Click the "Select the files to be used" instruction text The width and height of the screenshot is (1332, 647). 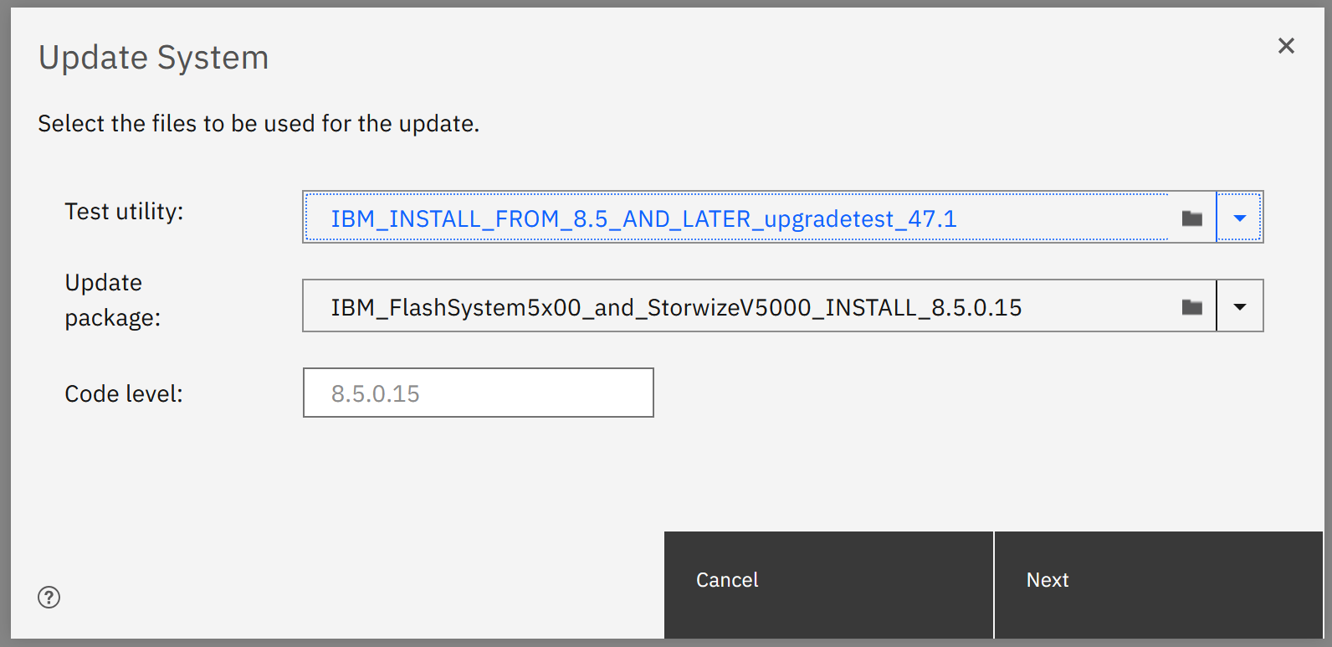click(259, 124)
